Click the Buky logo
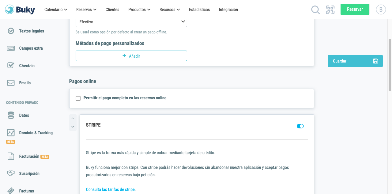392x194 pixels. click(x=20, y=10)
